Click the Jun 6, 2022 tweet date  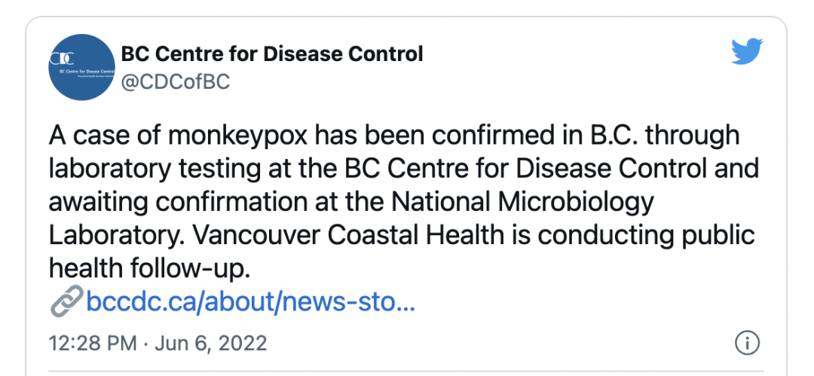211,344
